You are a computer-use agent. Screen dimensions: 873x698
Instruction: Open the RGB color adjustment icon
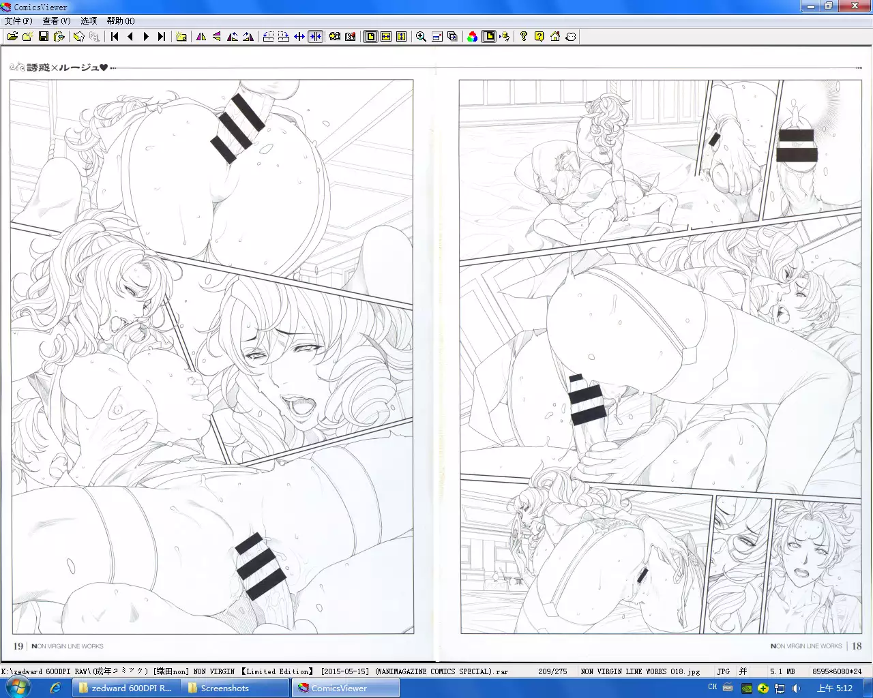coord(472,37)
